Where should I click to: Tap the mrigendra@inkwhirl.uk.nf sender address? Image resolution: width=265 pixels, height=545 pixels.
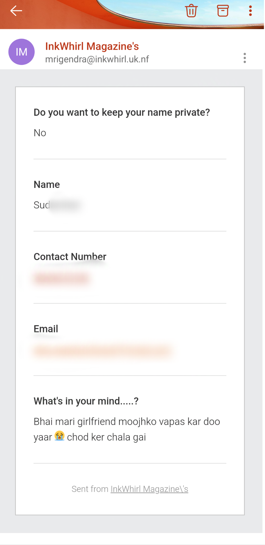tap(97, 59)
